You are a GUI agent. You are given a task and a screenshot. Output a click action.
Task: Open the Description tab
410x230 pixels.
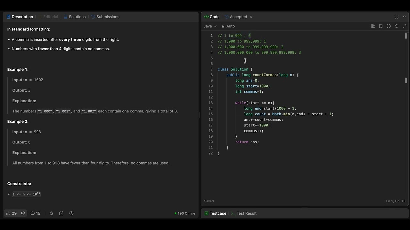20,17
